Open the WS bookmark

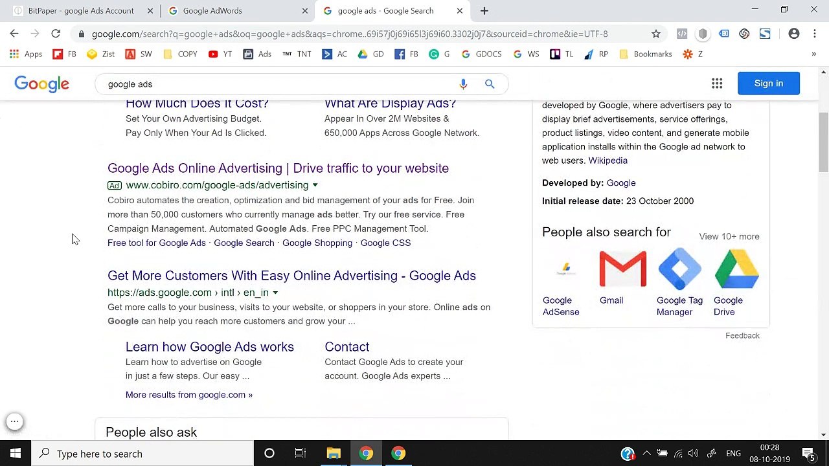point(526,54)
